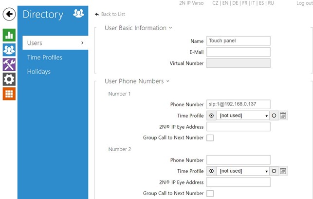Open the orange grid Services icon
This screenshot has width=313, height=199.
click(x=9, y=94)
